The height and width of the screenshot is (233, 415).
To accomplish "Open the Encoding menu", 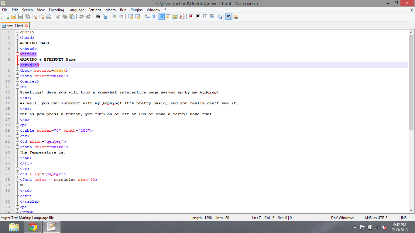I will (x=57, y=10).
